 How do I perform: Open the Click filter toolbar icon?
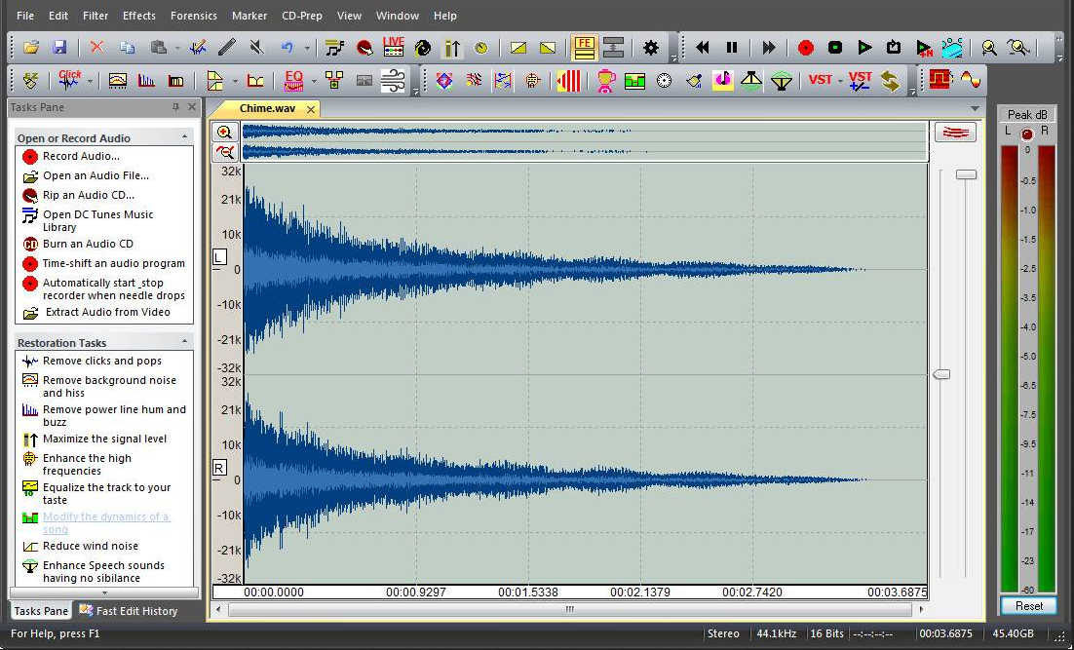point(69,80)
